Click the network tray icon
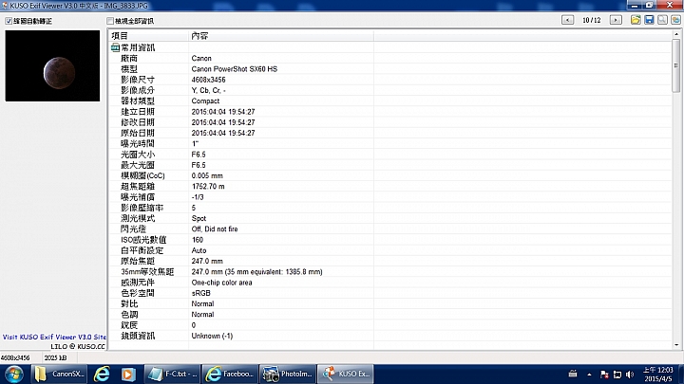The height and width of the screenshot is (384, 684). [617, 375]
